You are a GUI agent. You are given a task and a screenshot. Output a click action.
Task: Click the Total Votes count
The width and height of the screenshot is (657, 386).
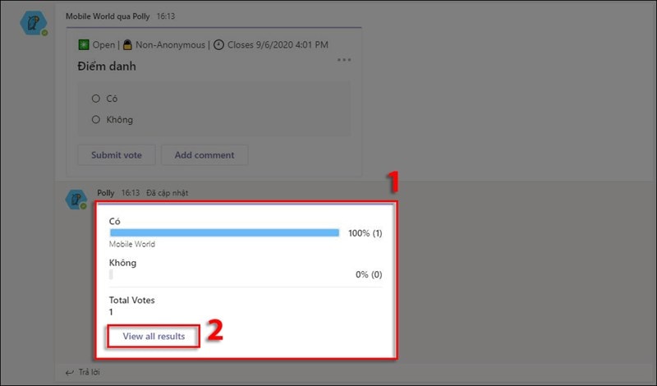[113, 312]
